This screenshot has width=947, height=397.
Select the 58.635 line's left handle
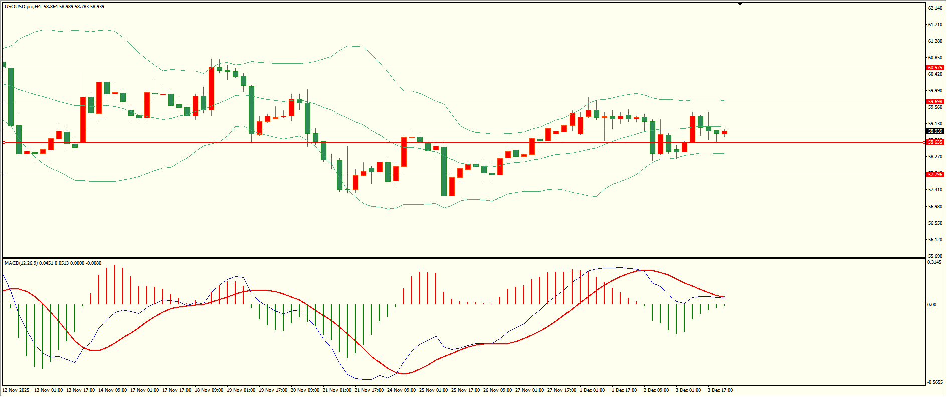pos(4,142)
